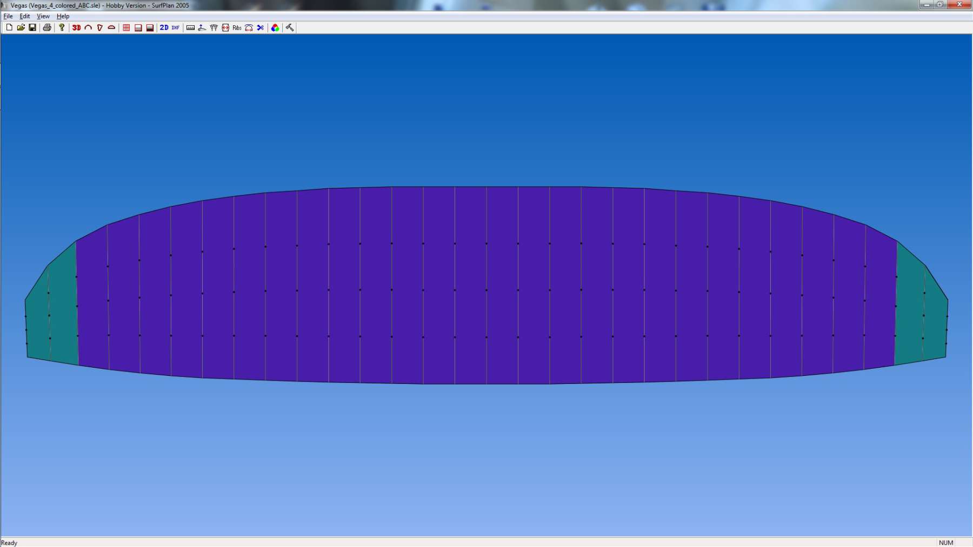Save the kite design with floppy icon

click(x=32, y=28)
